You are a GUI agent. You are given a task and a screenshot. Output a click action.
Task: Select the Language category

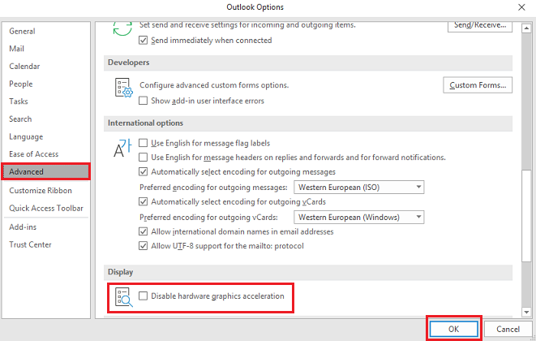coord(45,136)
